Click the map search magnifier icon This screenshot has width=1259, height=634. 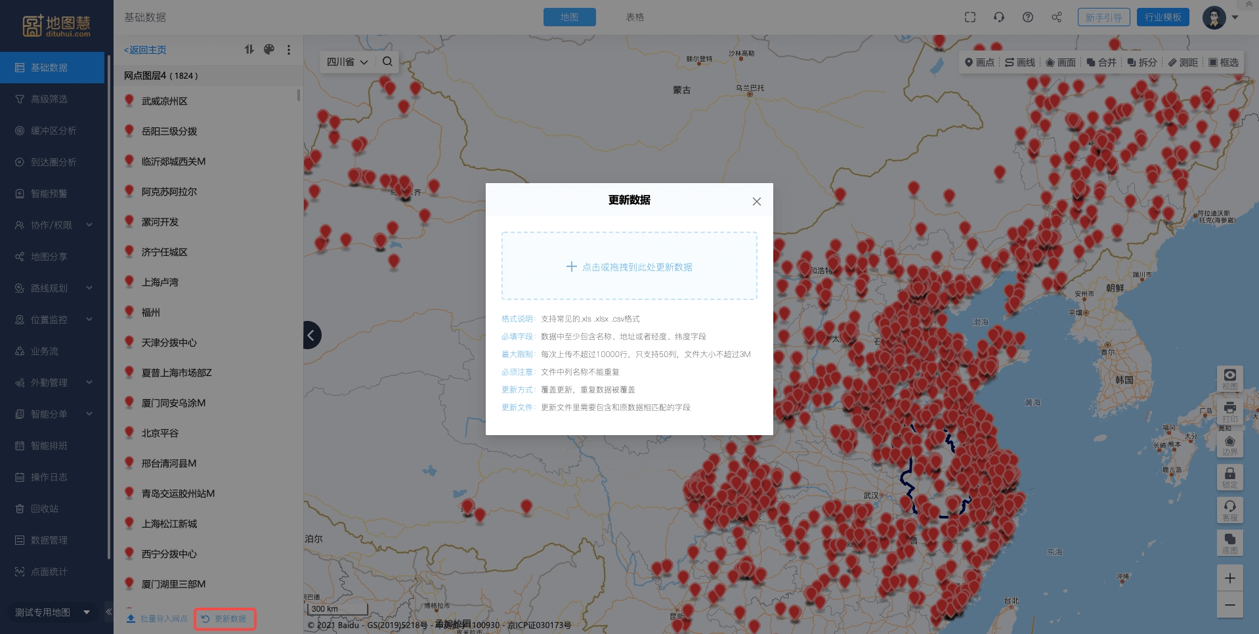(387, 62)
